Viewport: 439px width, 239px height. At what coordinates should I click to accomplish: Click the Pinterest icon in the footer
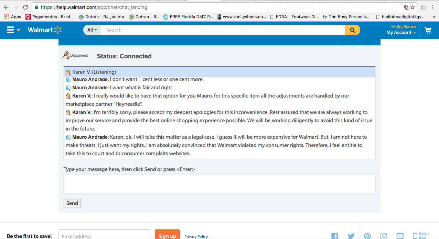tap(367, 236)
